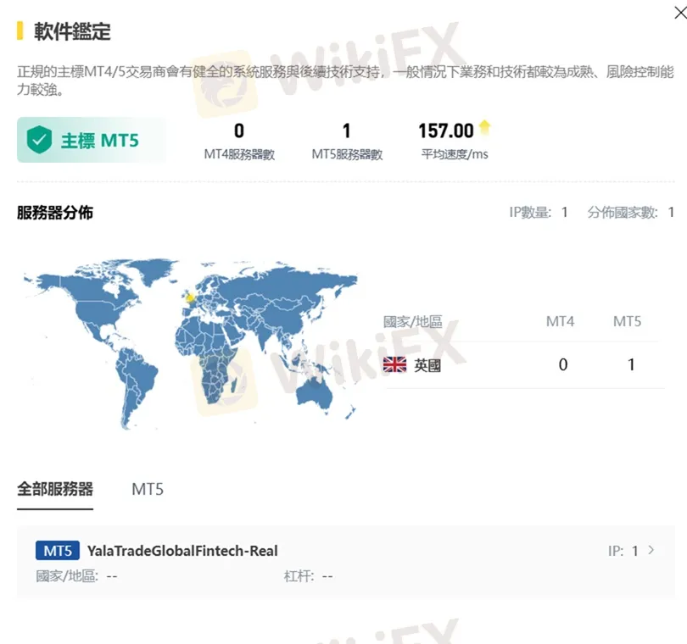
Task: Click the MT4服務器數 count showing 0
Action: coord(238,130)
